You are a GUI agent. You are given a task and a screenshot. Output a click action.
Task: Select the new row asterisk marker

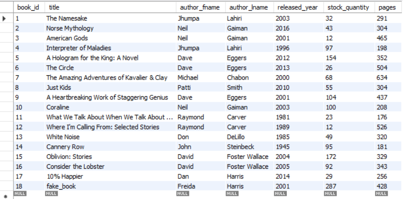(x=6, y=197)
